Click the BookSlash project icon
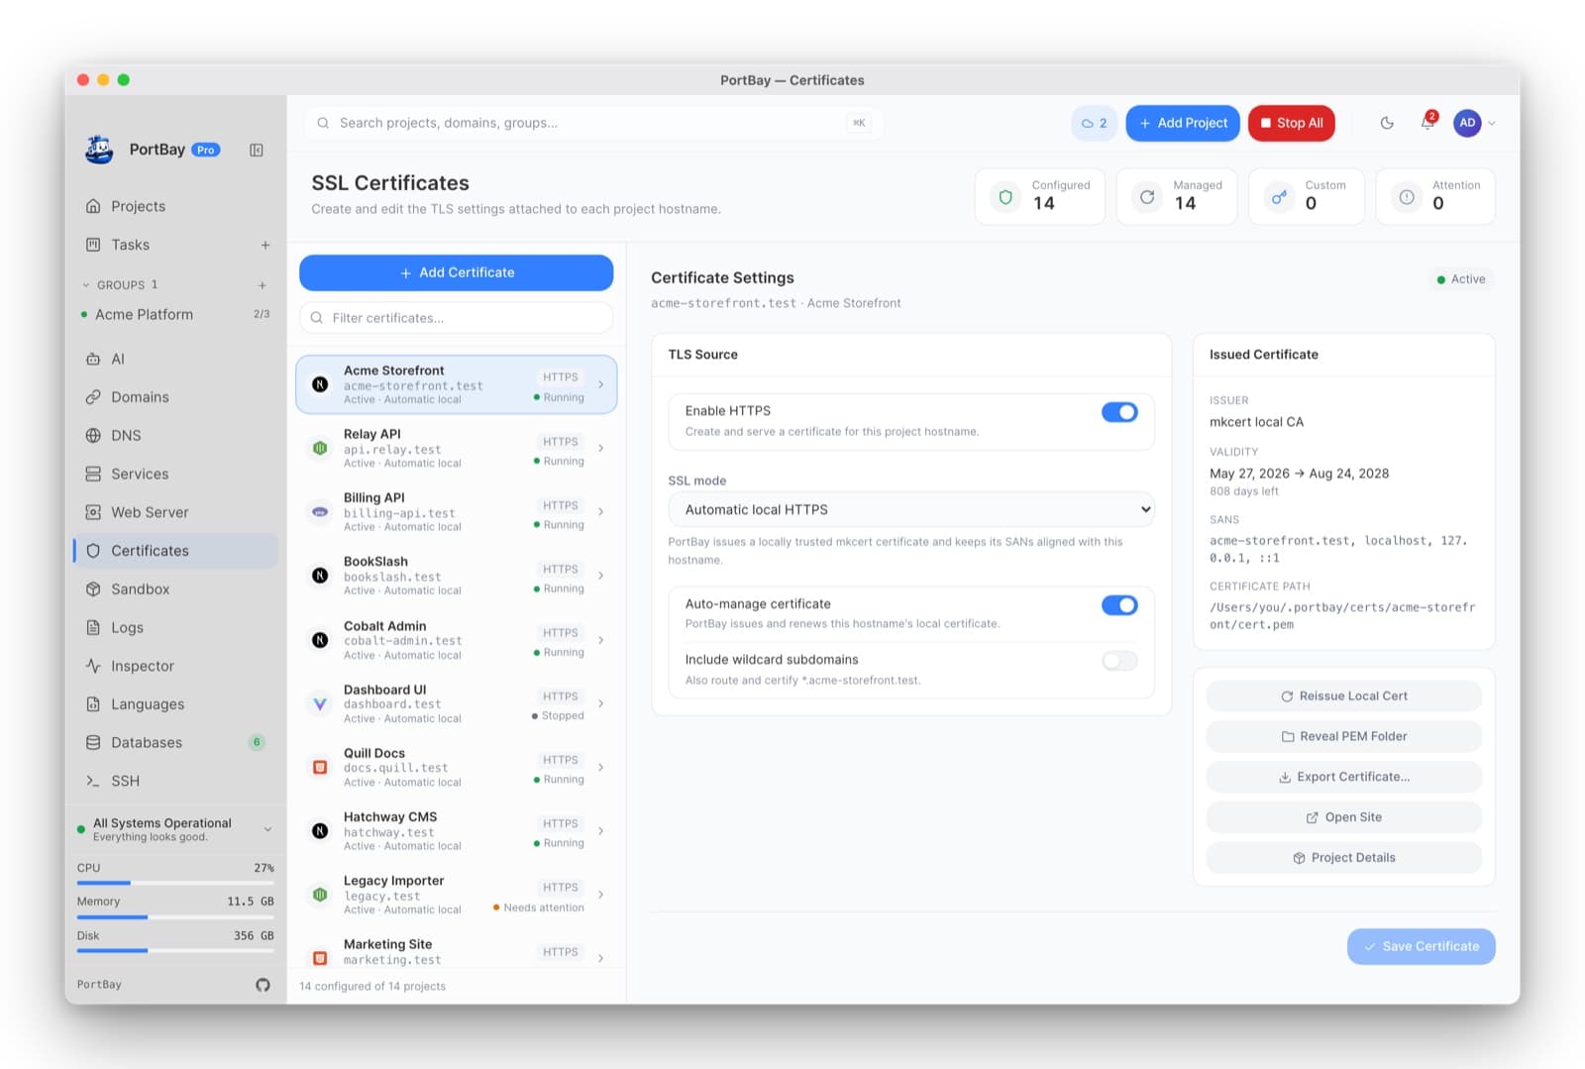Screen dimensions: 1585x1069 [320, 576]
